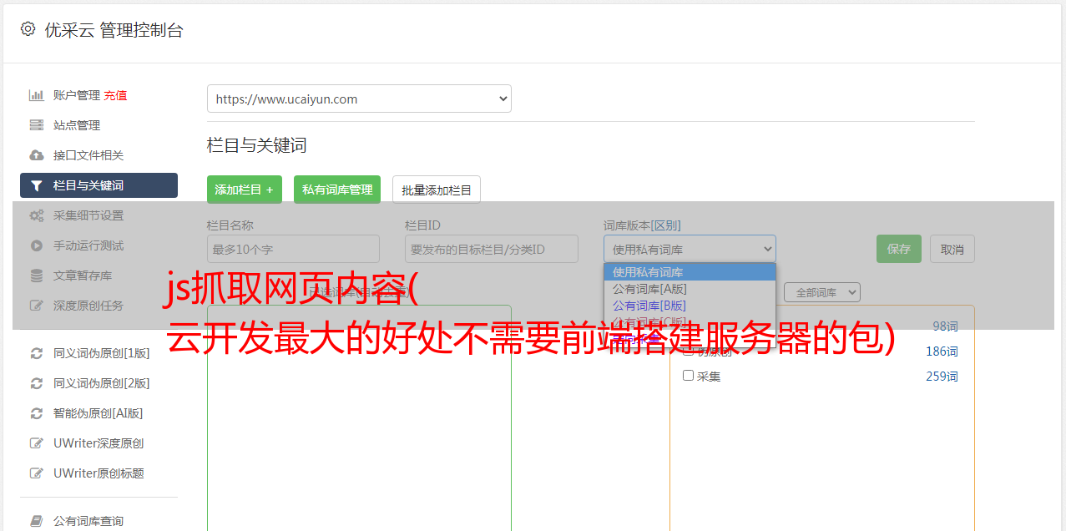Click the cloud upload icon for 接口文件相关
The image size is (1066, 531).
[37, 155]
